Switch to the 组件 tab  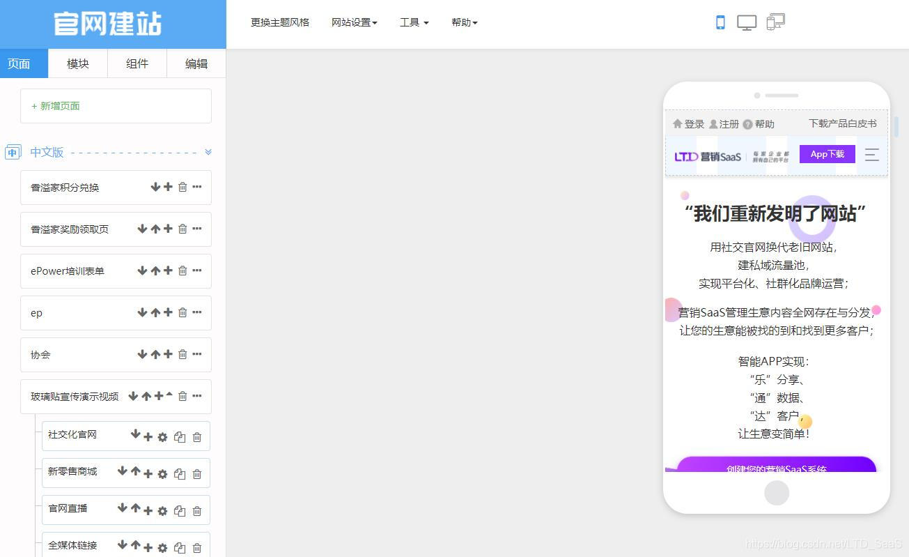(137, 63)
